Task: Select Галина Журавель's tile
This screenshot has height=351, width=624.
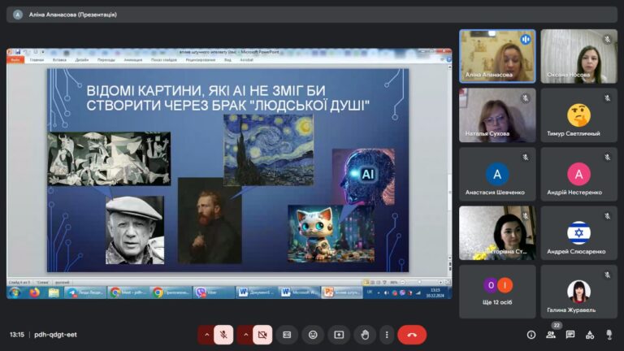Action: tap(578, 292)
